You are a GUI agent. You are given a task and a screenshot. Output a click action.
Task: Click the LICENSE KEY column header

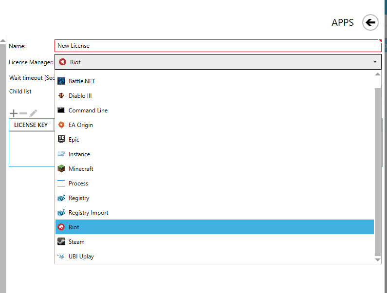31,125
